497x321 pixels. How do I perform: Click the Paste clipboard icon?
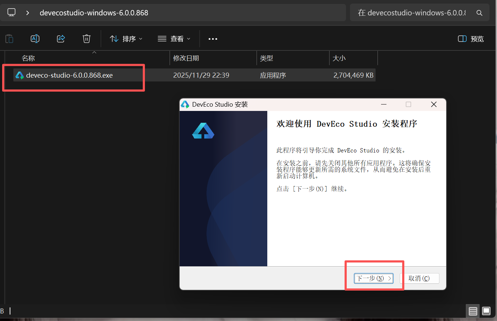pyautogui.click(x=10, y=39)
